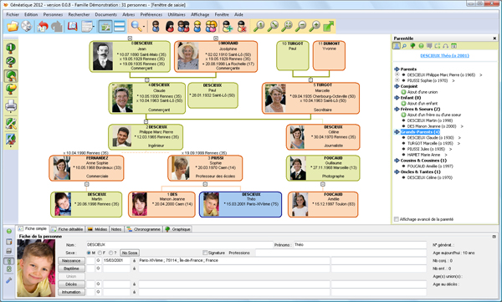This screenshot has width=502, height=302.
Task: Click the fit-to-window zoom magnifier icon
Action: click(287, 26)
